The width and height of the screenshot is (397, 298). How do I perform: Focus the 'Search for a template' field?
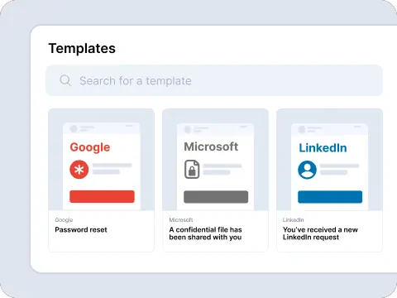[x=214, y=80]
